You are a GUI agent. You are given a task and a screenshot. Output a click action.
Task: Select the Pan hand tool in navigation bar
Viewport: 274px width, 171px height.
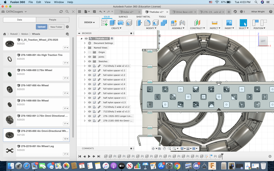pos(165,149)
